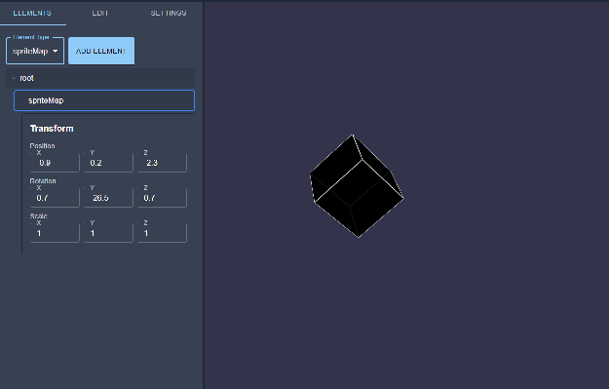
Task: Select the root tree item
Action: [x=100, y=78]
